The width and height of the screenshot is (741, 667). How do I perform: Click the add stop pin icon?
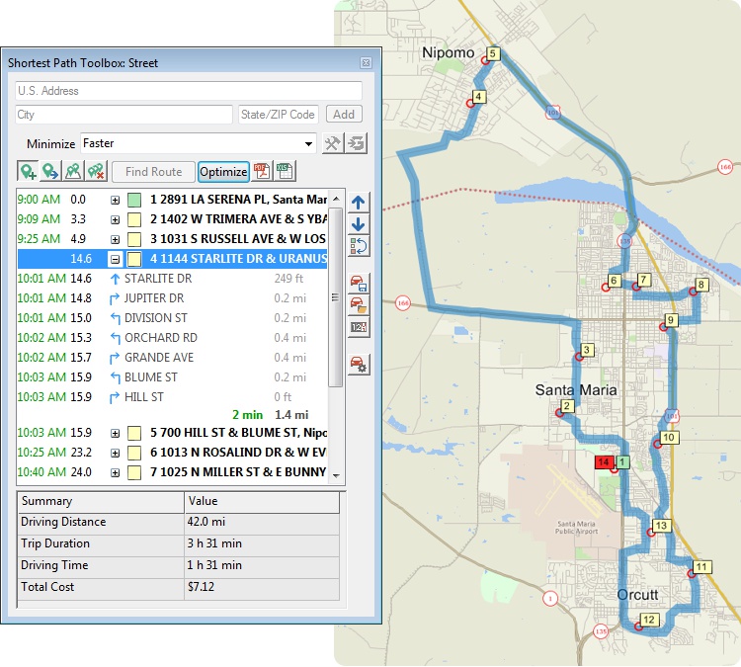[28, 172]
